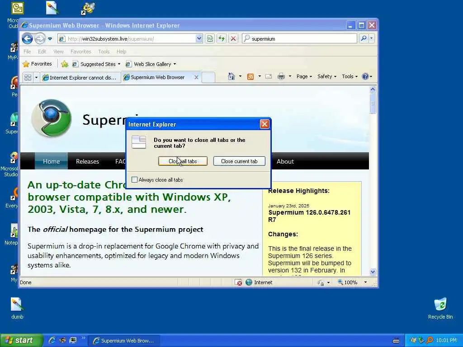Click About in the site navigation
463x347 pixels.
(x=285, y=161)
